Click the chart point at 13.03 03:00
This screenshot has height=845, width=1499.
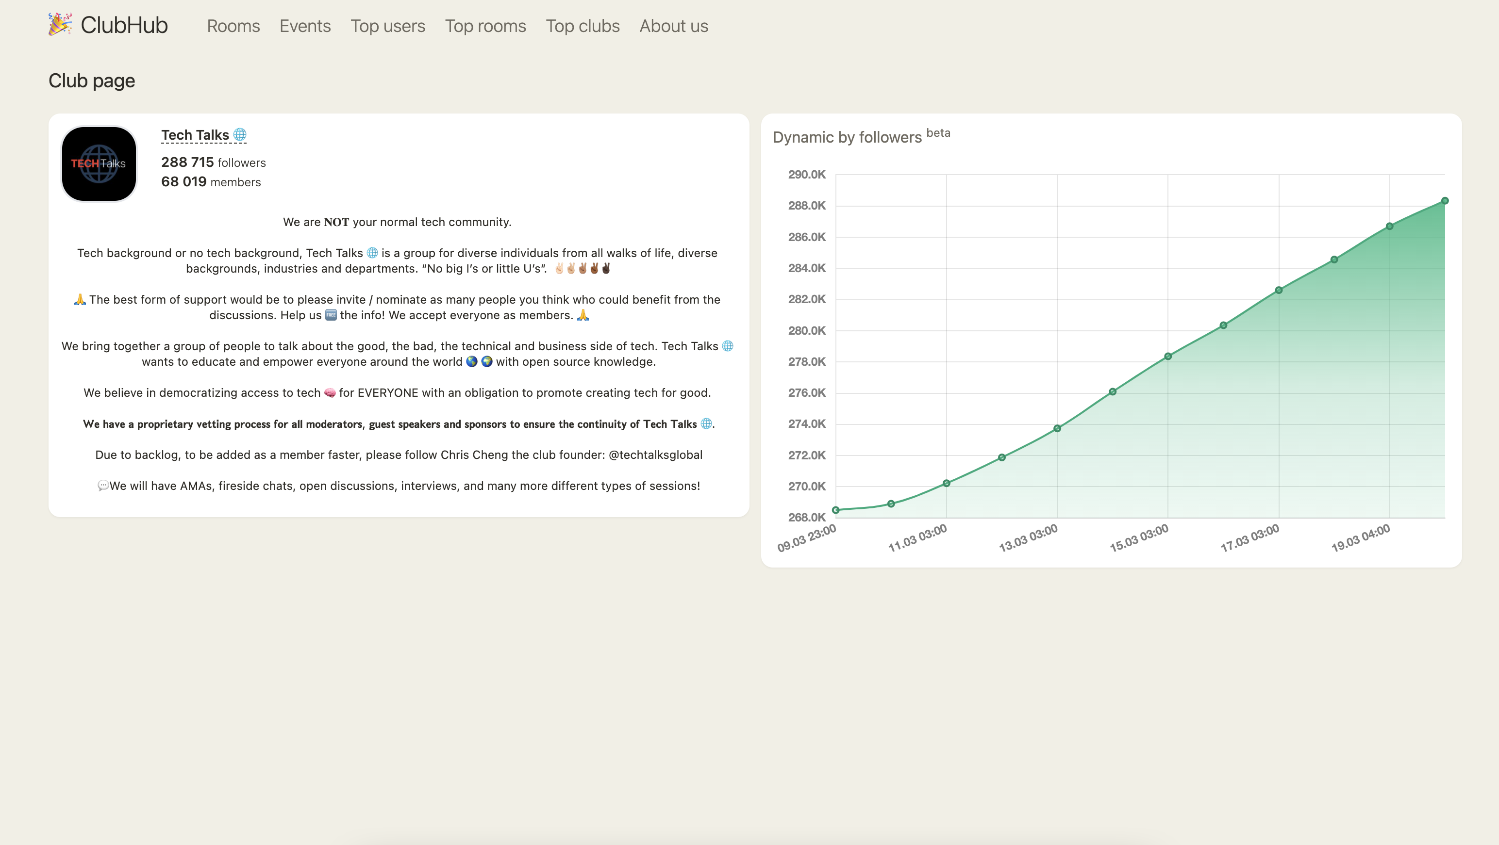1057,429
